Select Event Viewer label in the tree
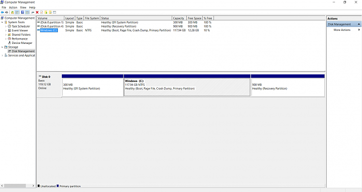The width and height of the screenshot is (362, 192). tap(20, 30)
